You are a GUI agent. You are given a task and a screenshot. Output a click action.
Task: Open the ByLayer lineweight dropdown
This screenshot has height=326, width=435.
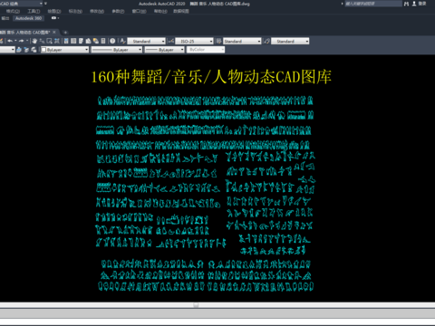[x=164, y=50]
